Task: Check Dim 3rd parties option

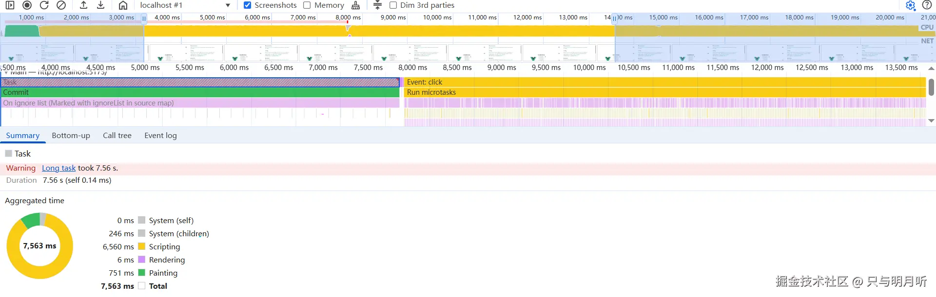Action: coord(393,5)
